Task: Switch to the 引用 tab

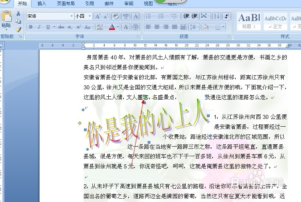Action: [90, 3]
